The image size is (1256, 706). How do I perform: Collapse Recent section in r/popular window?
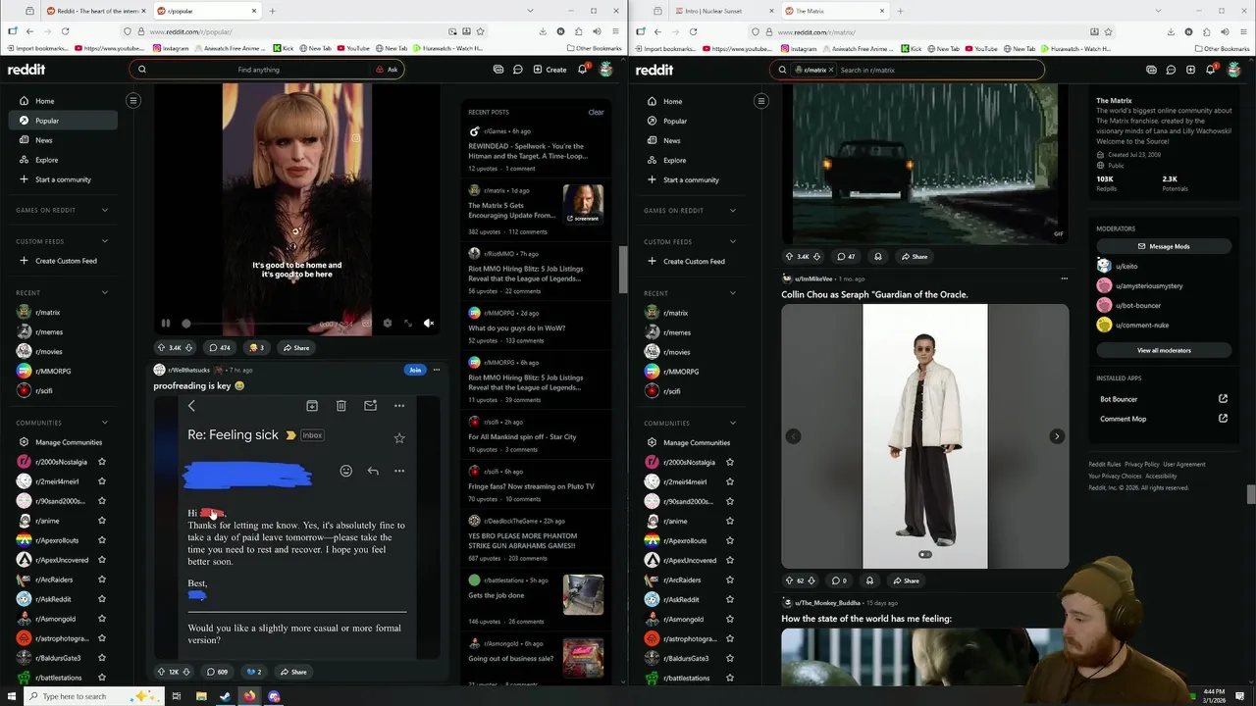105,292
